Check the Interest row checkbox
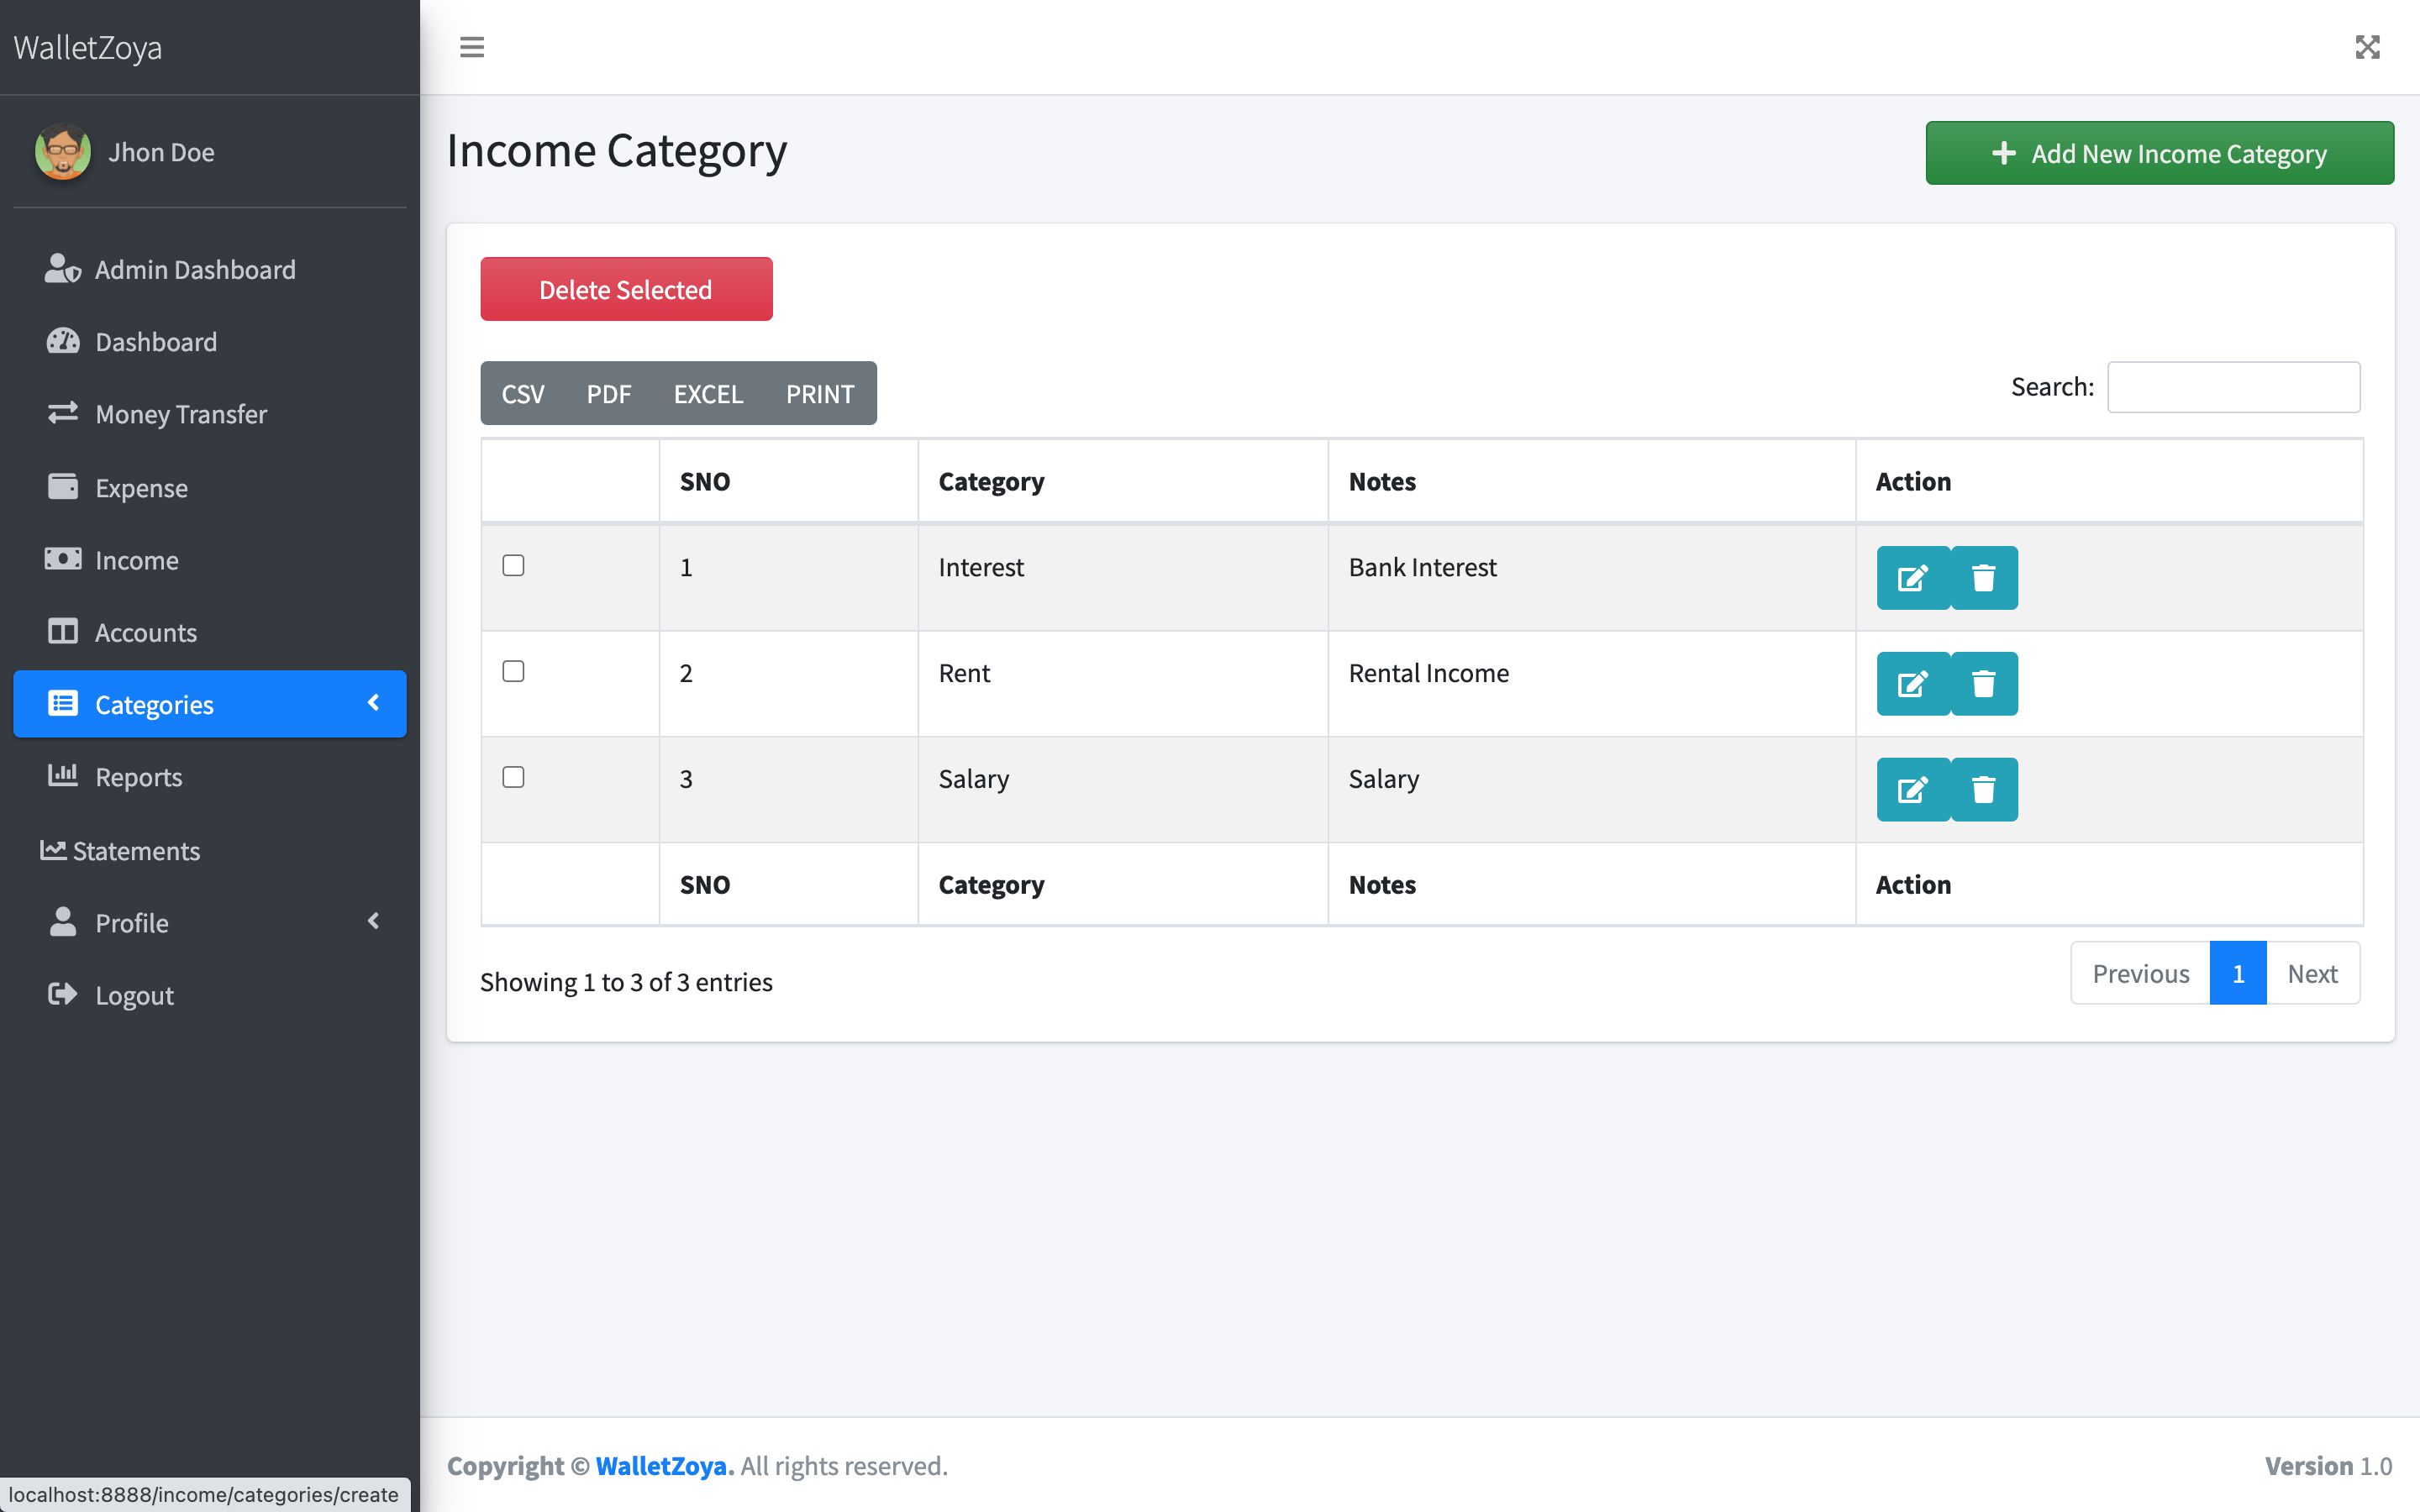The image size is (2420, 1512). tap(513, 566)
